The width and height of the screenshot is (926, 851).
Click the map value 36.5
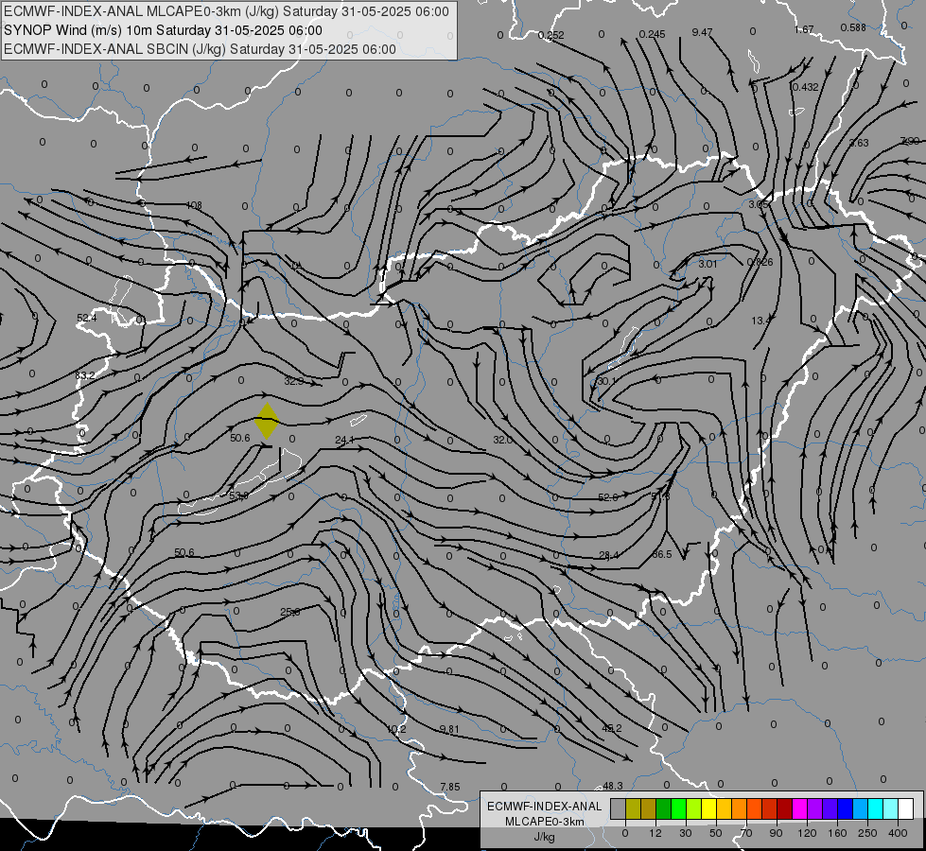(x=662, y=554)
